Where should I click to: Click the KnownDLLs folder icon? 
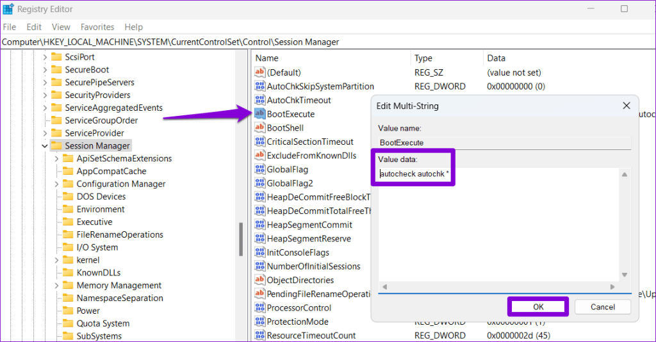[x=68, y=273]
